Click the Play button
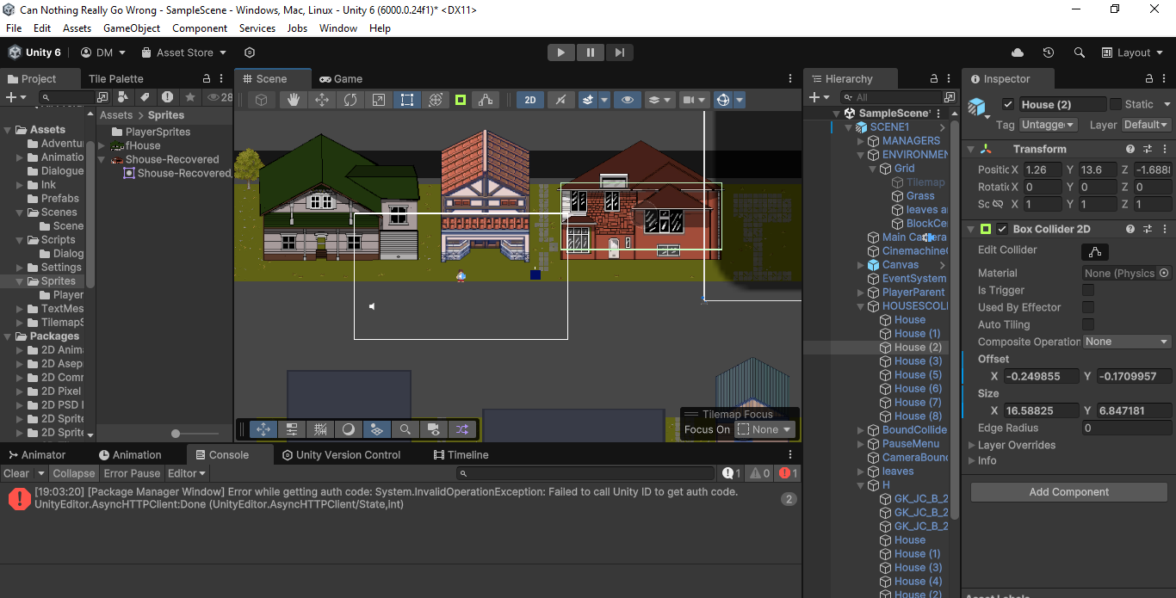This screenshot has width=1176, height=598. tap(560, 52)
